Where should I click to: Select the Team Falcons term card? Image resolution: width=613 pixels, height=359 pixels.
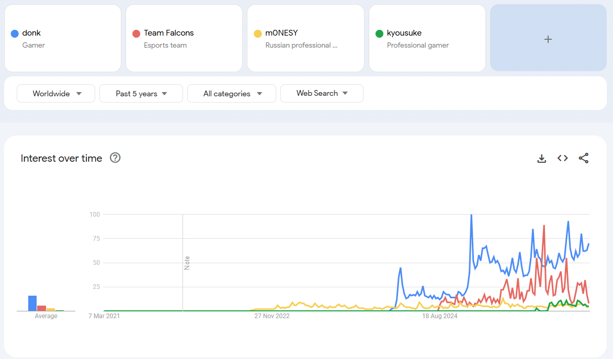184,38
